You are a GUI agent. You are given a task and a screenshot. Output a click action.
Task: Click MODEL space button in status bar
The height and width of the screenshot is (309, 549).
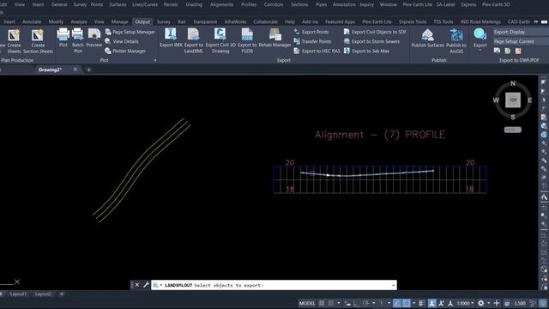[307, 303]
